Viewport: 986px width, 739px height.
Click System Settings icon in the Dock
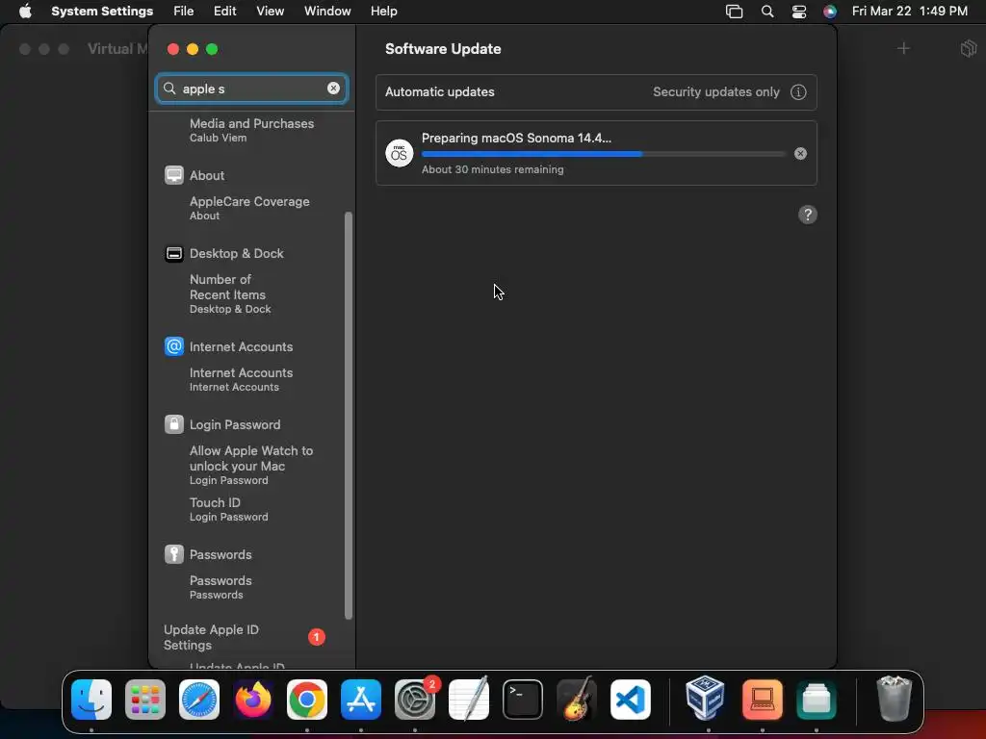point(415,700)
